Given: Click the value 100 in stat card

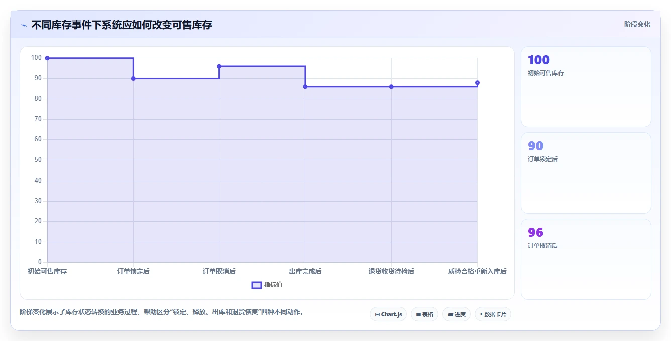Looking at the screenshot, I should 539,60.
